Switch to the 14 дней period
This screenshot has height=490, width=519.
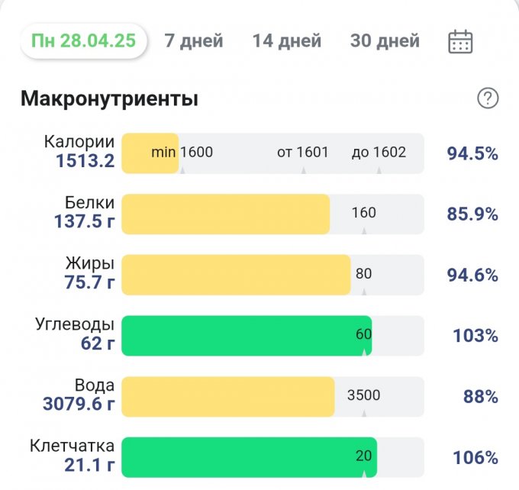click(x=287, y=40)
